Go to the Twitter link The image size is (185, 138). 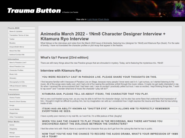[22, 39]
